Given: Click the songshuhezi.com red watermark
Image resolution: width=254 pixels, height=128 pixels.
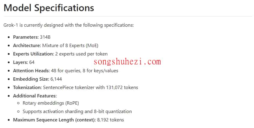Looking at the screenshot, I should [x=127, y=62].
